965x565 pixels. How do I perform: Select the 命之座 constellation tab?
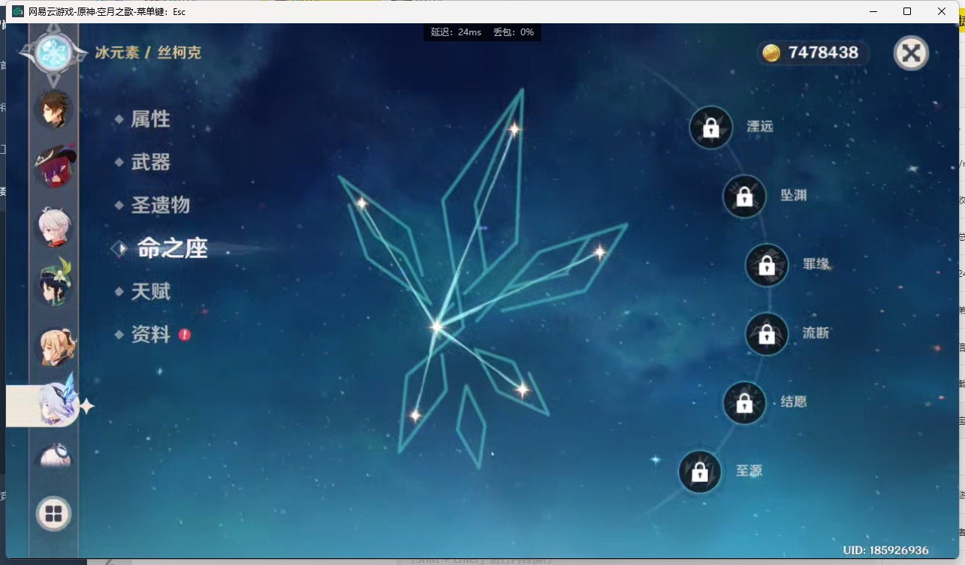coord(172,248)
